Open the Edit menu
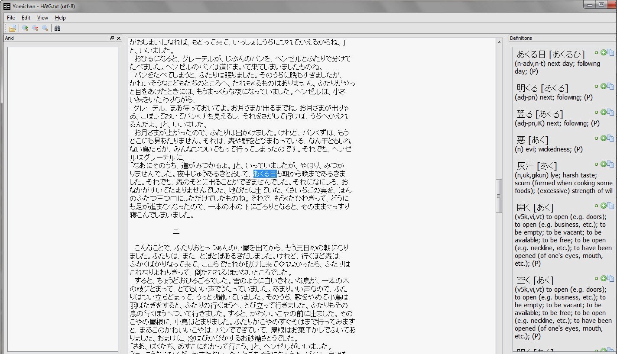The height and width of the screenshot is (354, 617). (x=26, y=18)
